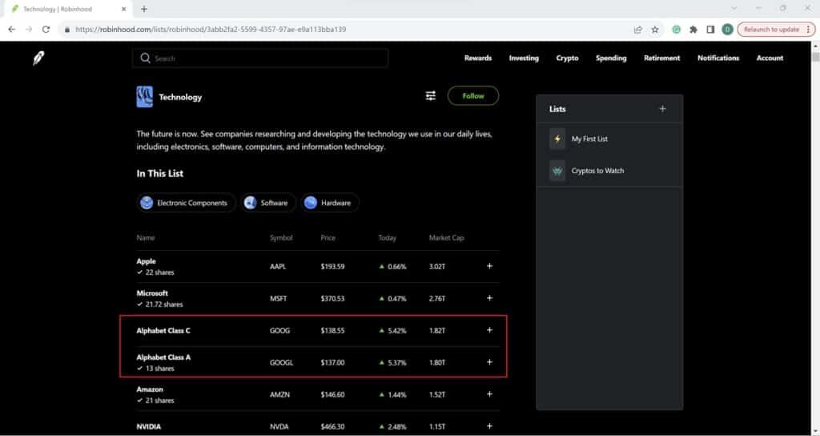Open the Account menu
This screenshot has height=436, width=820.
[x=770, y=58]
